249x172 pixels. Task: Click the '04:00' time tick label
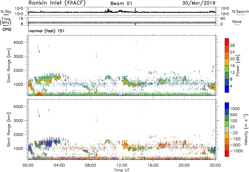[x=59, y=165]
